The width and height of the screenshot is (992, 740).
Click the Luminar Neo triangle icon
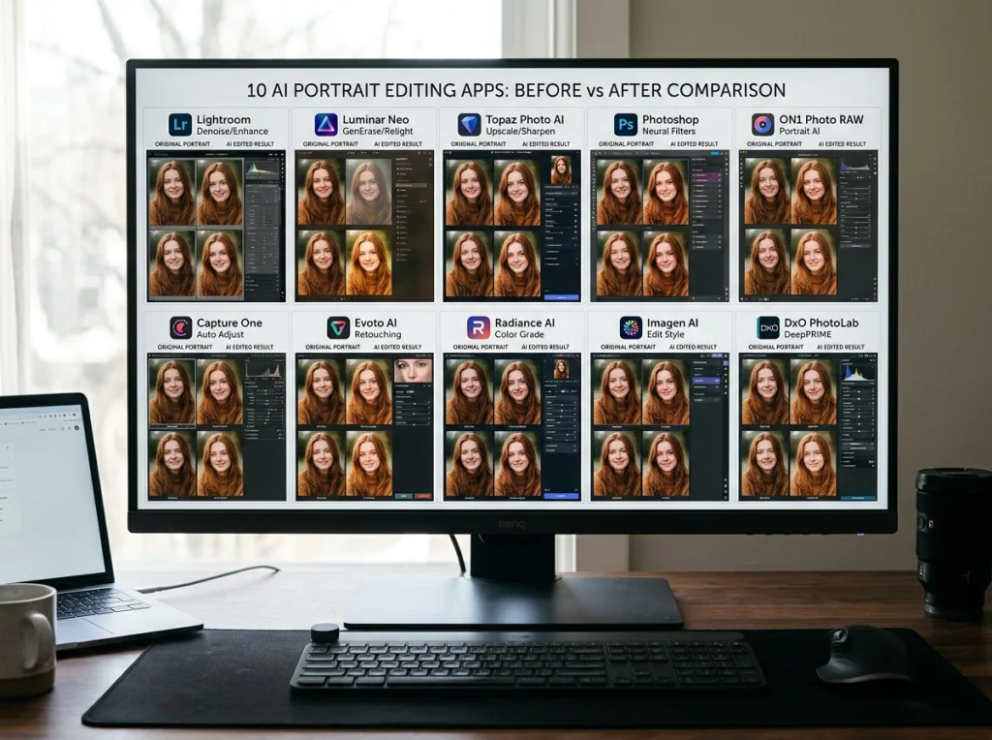click(x=325, y=125)
